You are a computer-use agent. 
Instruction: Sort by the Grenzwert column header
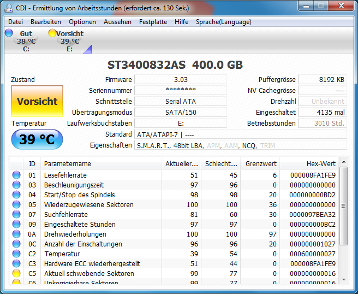[x=260, y=164]
